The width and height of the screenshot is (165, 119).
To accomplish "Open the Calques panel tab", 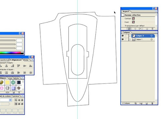I will [126, 32].
